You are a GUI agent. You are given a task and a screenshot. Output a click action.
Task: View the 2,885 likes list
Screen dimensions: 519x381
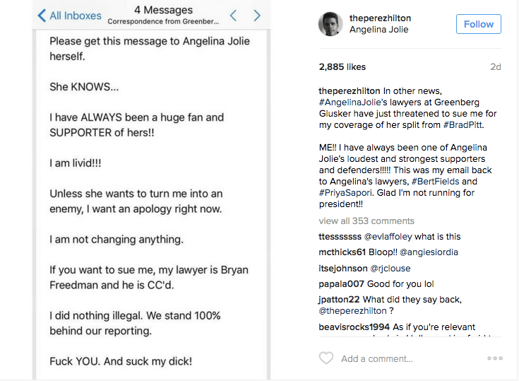[342, 66]
